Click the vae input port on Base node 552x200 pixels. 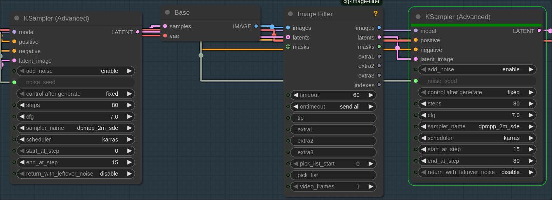pos(165,36)
